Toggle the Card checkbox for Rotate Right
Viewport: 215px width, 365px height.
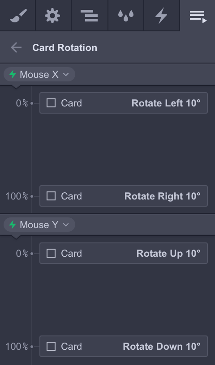point(51,196)
